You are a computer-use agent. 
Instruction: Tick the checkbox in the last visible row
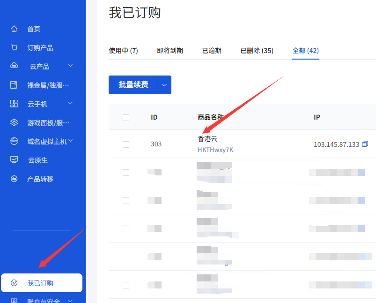(126, 285)
